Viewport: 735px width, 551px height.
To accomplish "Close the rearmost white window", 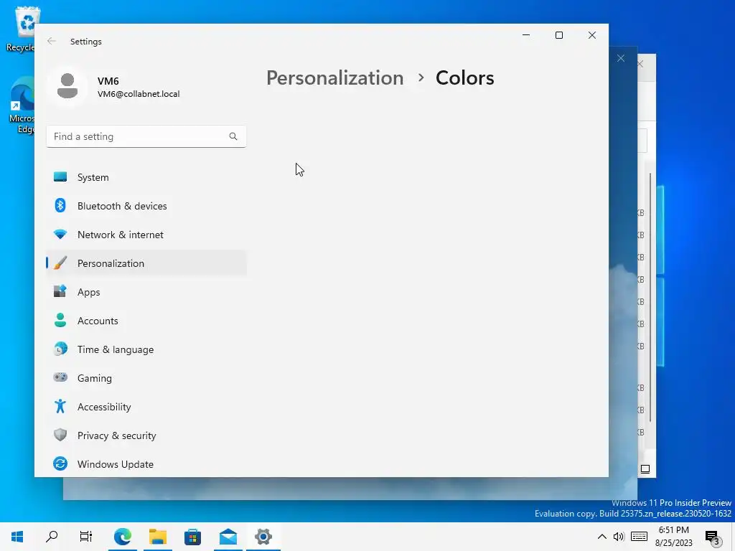I will click(640, 64).
